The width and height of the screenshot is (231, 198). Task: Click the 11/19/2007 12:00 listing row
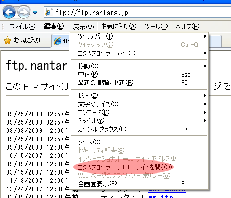click(38, 180)
